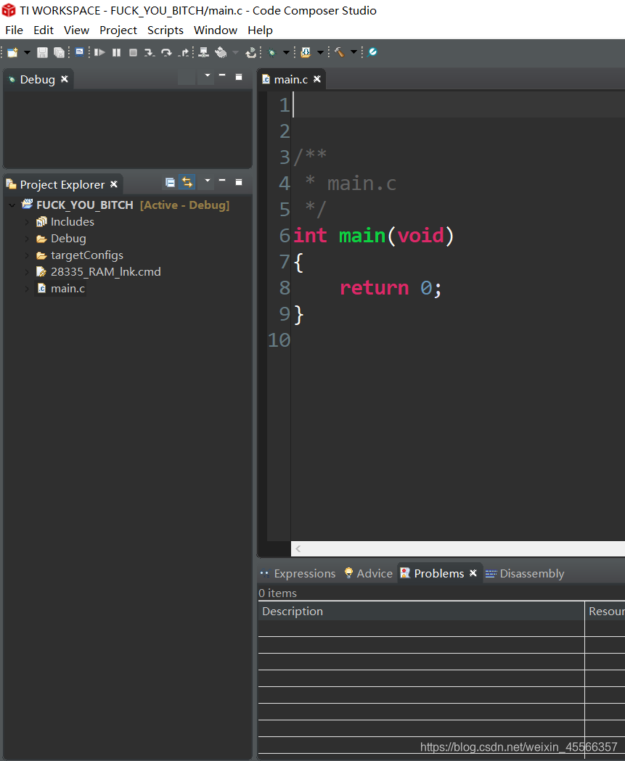Maximize the Debug view panel
This screenshot has height=761, width=625.
238,77
